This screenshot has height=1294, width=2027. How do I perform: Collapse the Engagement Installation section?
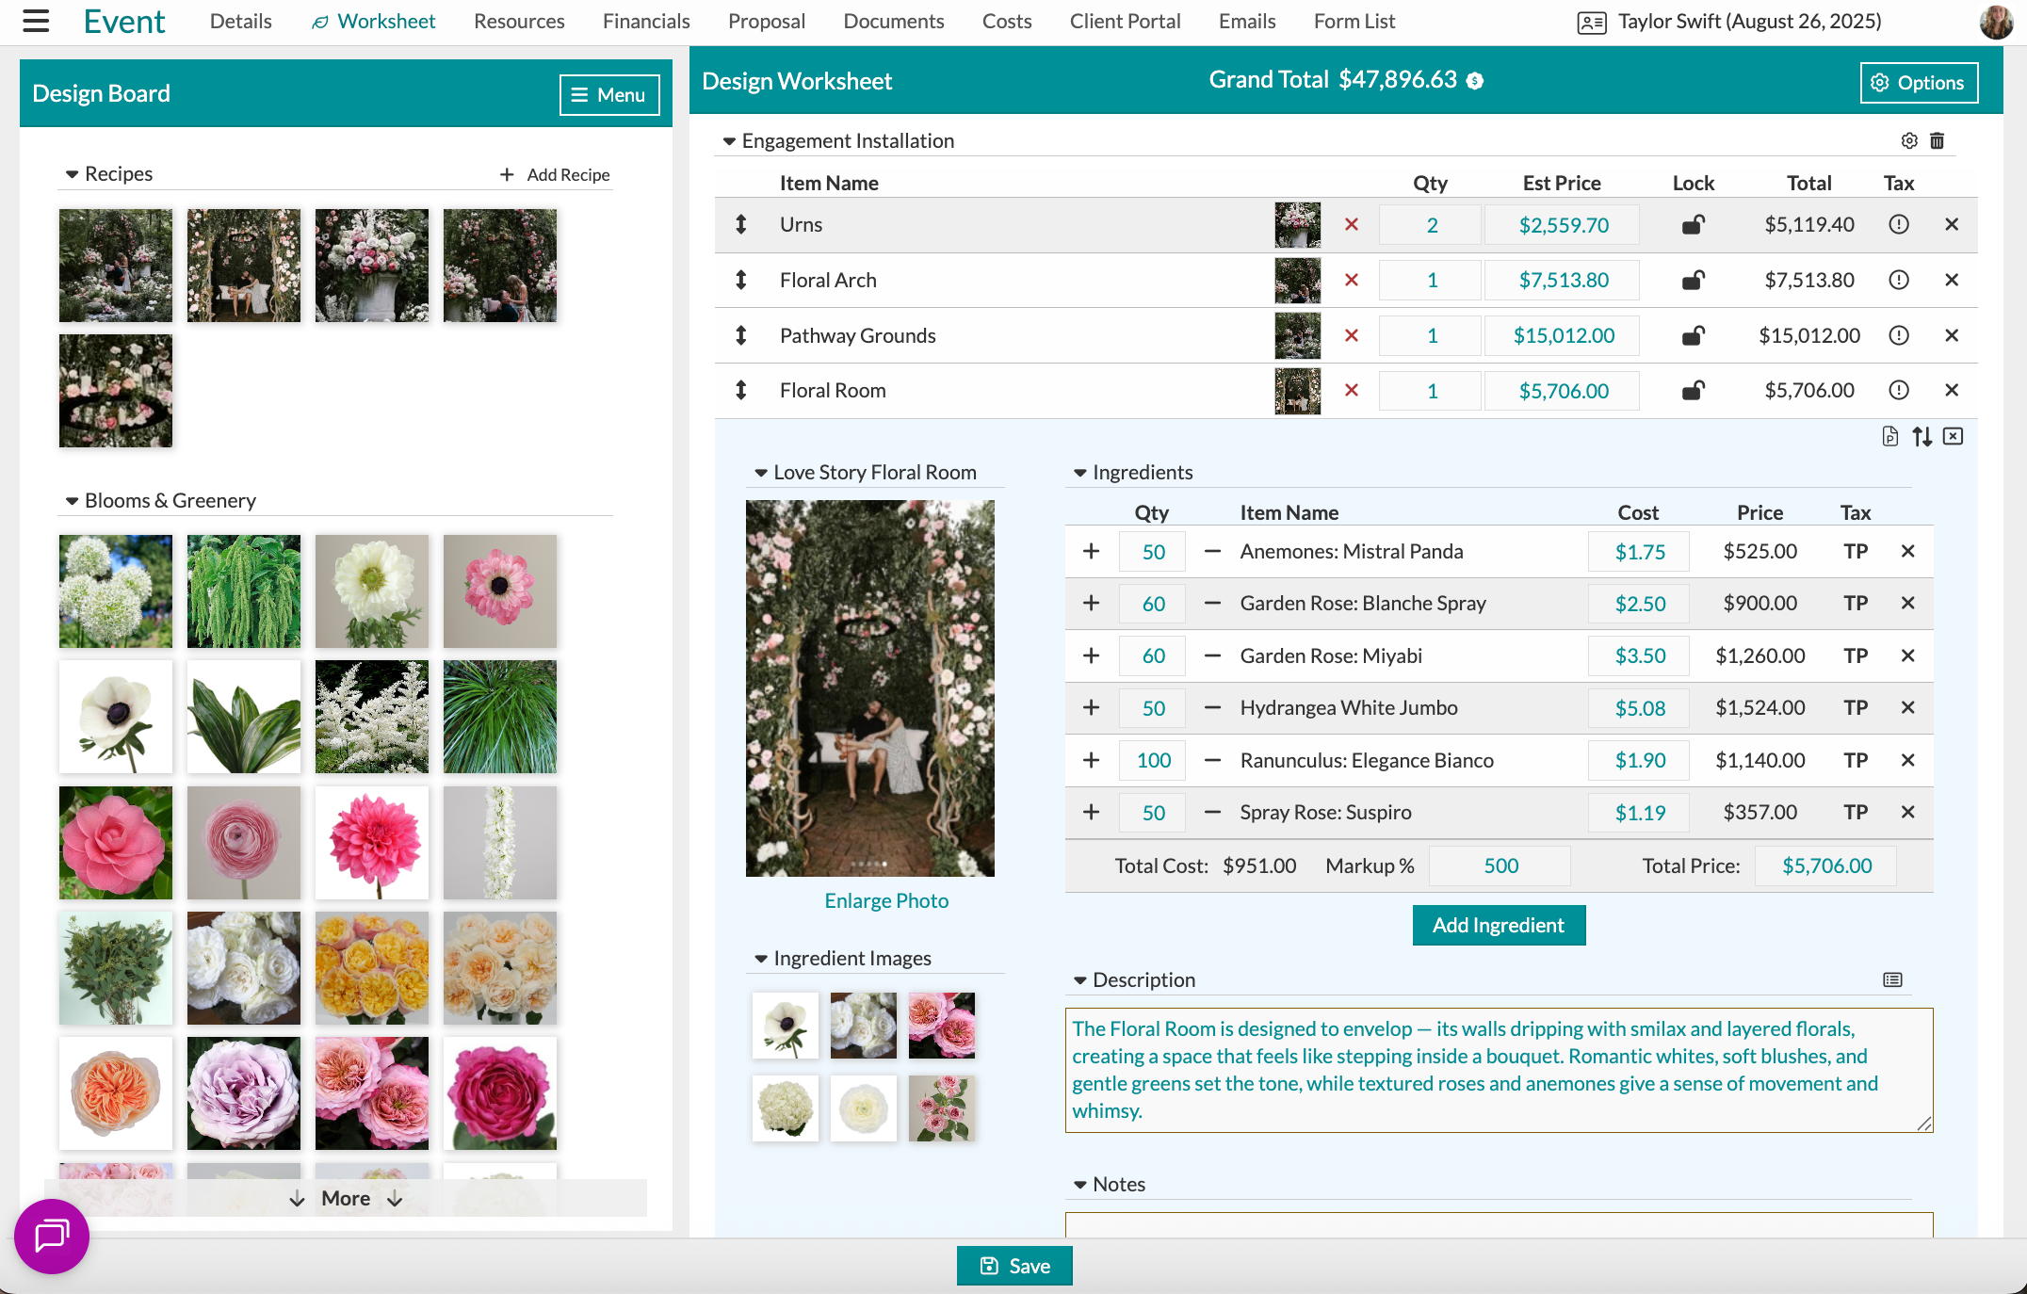coord(728,141)
